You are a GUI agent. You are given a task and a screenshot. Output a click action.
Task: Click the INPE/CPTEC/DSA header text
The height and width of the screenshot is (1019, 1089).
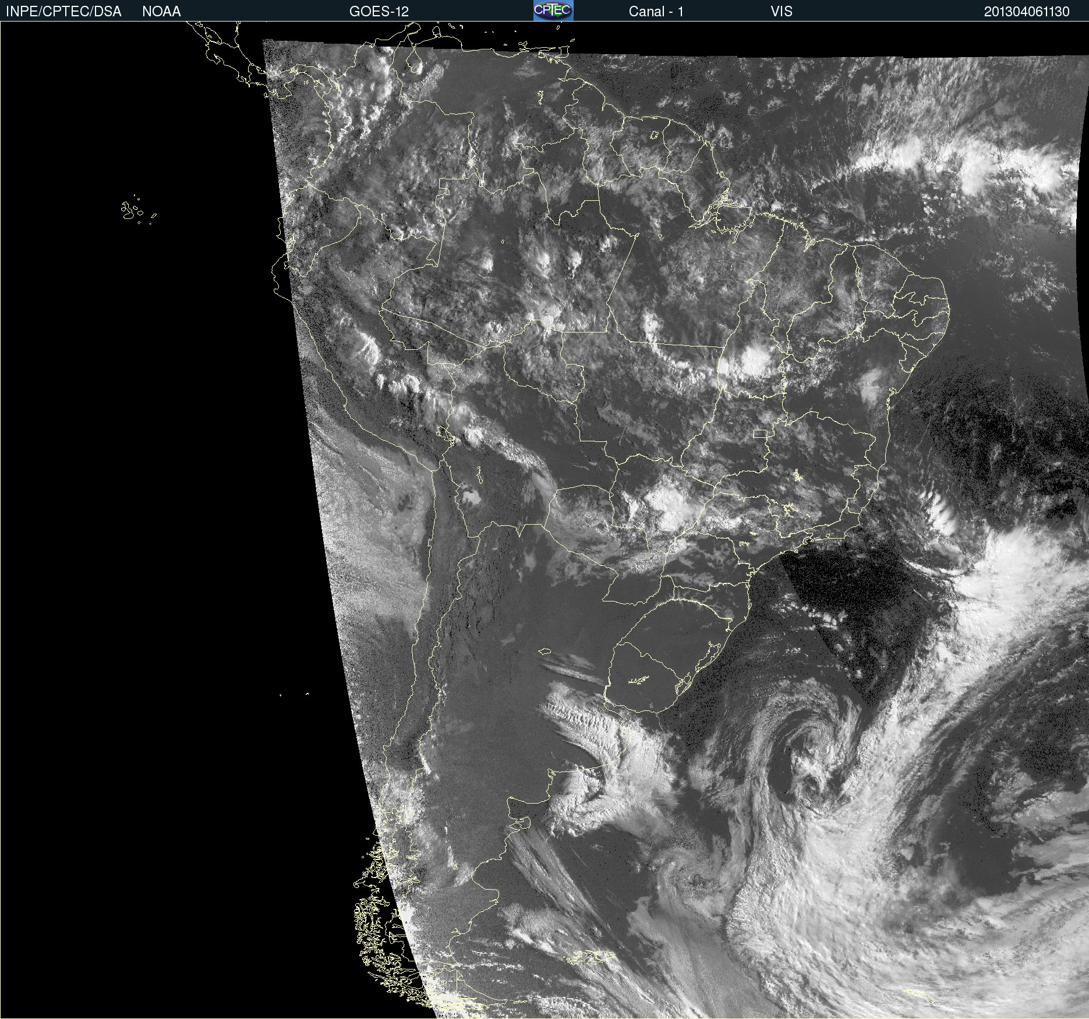coord(63,12)
